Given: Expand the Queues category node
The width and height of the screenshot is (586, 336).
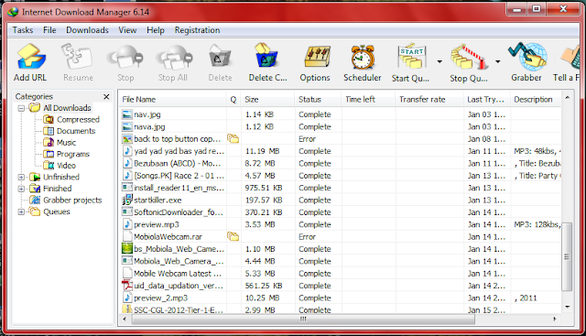Looking at the screenshot, I should click(x=21, y=211).
